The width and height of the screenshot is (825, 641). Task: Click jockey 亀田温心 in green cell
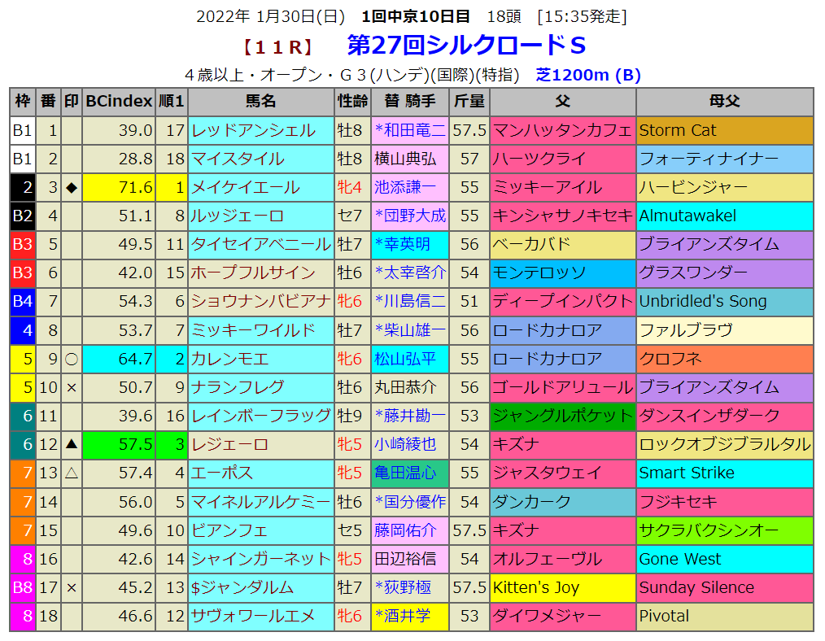pyautogui.click(x=405, y=473)
